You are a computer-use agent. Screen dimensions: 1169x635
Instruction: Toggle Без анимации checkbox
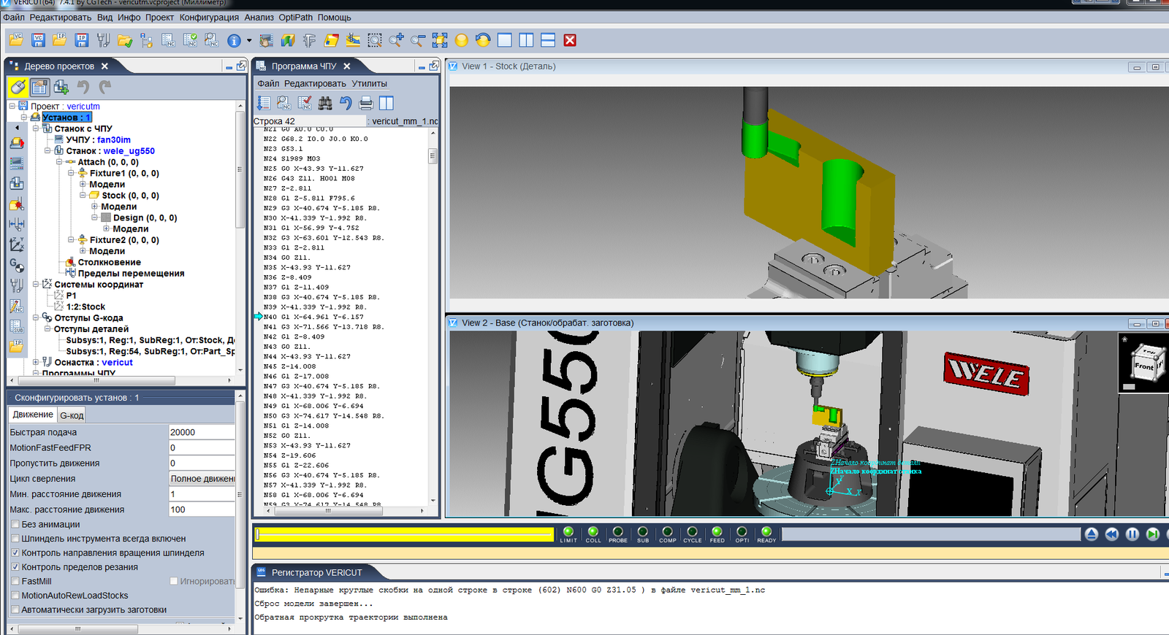click(x=15, y=524)
